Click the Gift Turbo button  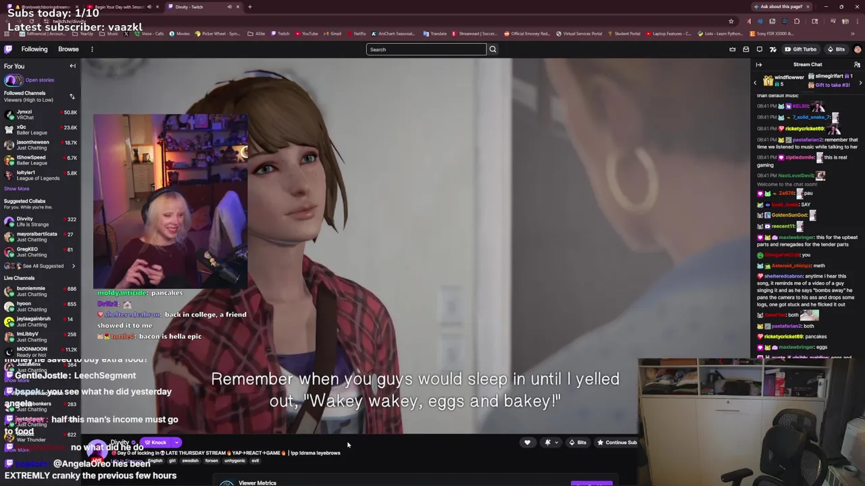pyautogui.click(x=800, y=49)
